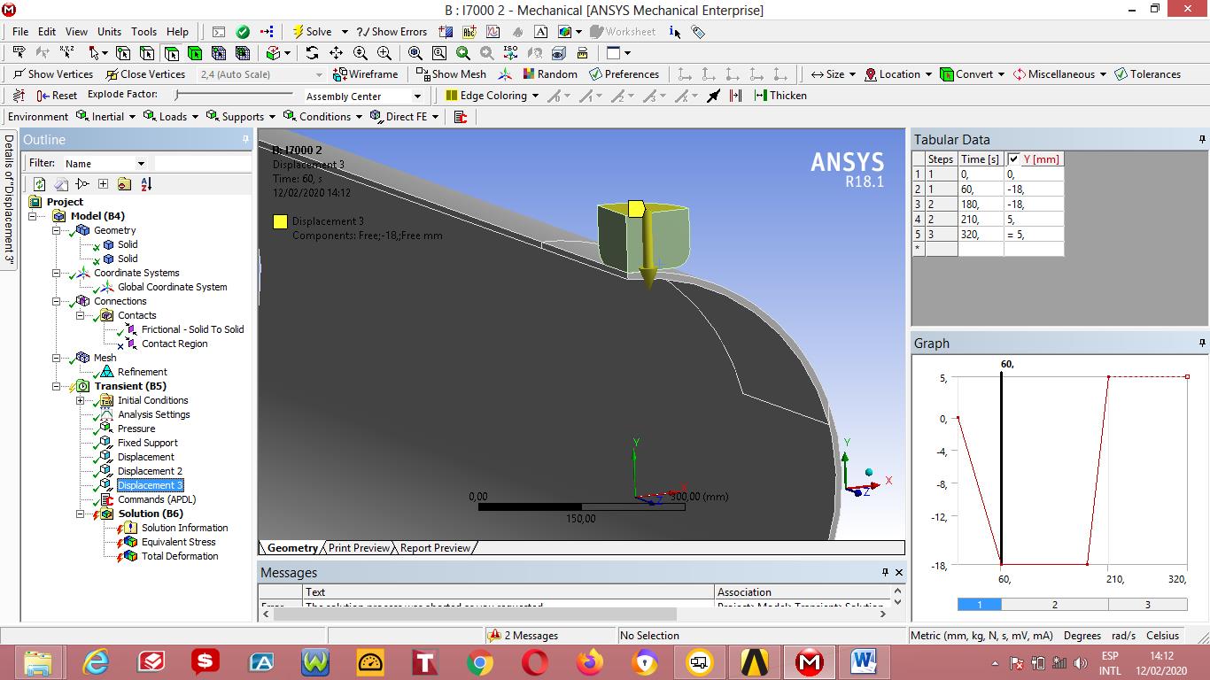Activate the Face selection filter icon
This screenshot has width=1210, height=680.
pos(170,53)
